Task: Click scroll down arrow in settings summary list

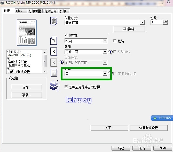Action: (45, 71)
